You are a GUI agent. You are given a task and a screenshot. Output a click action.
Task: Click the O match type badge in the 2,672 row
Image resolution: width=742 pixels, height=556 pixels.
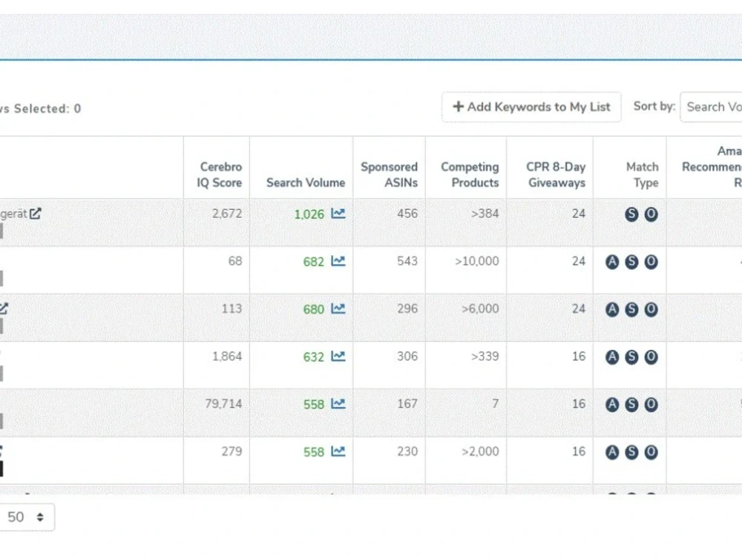click(x=651, y=214)
